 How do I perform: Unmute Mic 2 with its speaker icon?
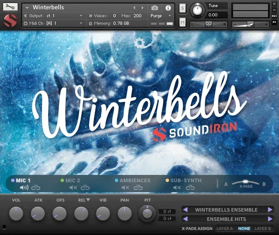[73, 187]
